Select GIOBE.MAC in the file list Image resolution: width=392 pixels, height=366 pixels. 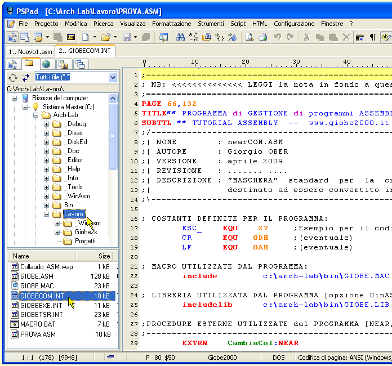[37, 285]
